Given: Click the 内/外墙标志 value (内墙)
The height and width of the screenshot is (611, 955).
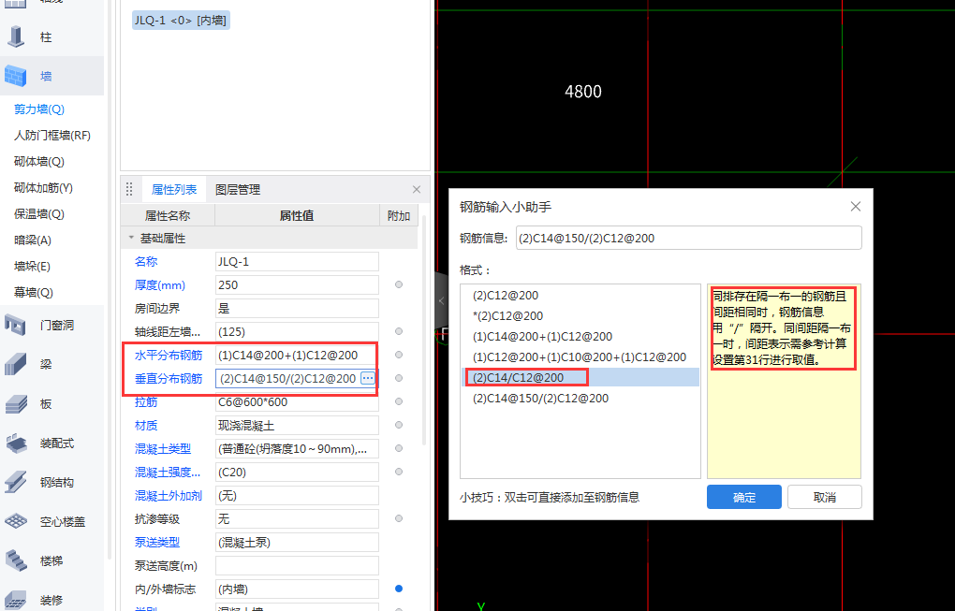Looking at the screenshot, I should pos(297,589).
